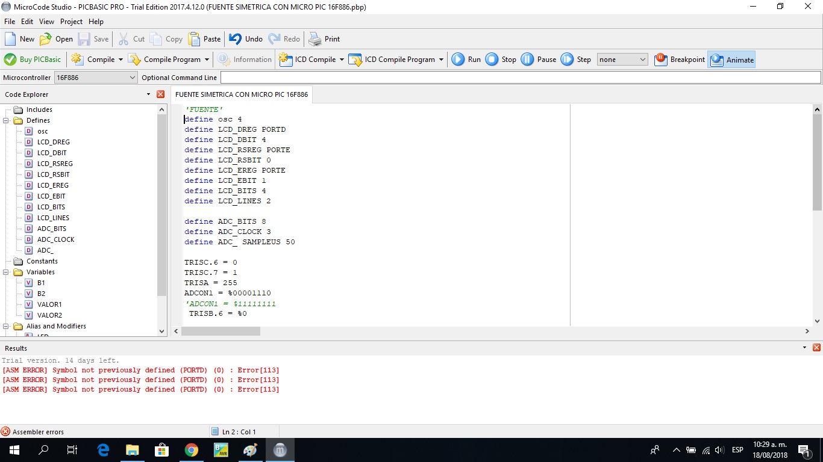The image size is (823, 462).
Task: Open the 'none' breakpoint dropdown
Action: click(x=622, y=60)
